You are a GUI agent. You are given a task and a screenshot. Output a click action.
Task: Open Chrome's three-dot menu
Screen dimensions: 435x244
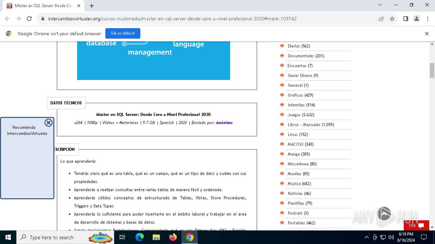point(427,19)
